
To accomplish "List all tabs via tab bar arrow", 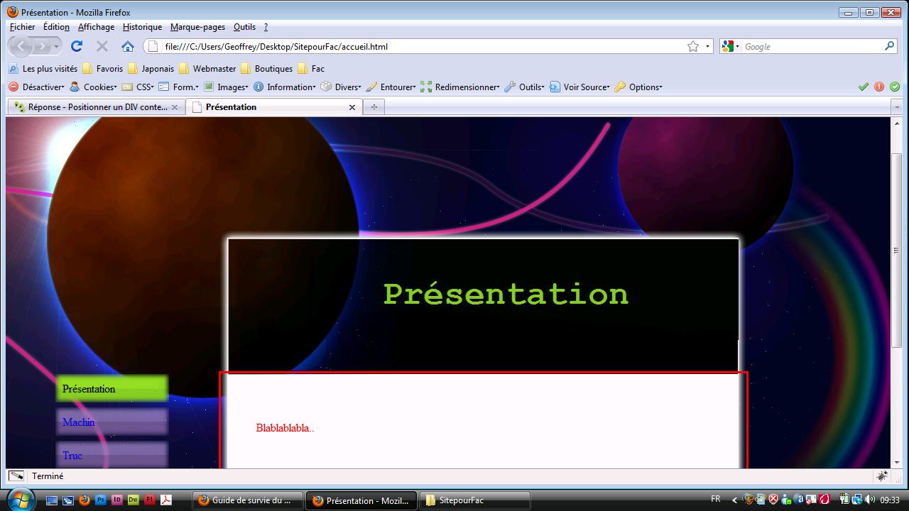I will coord(897,107).
